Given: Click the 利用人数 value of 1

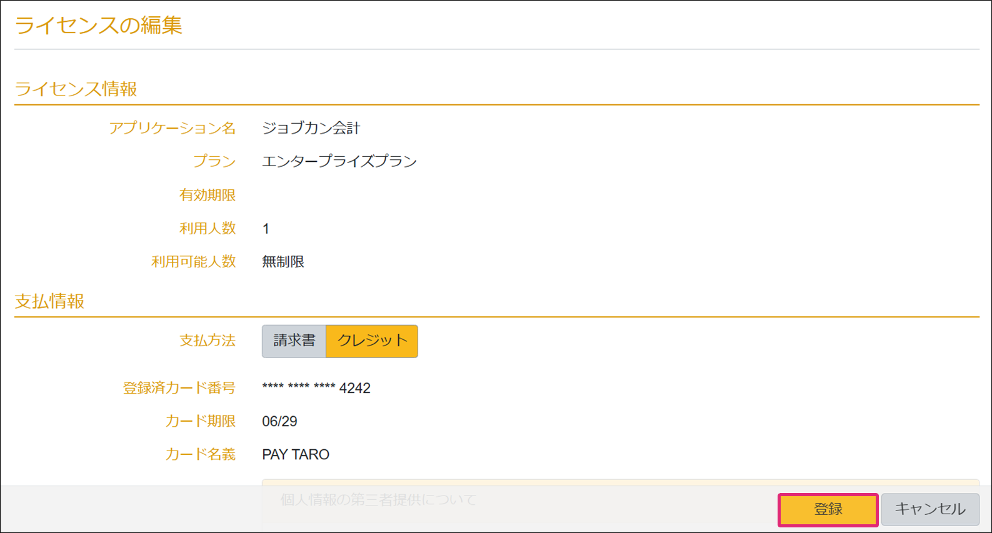Looking at the screenshot, I should coord(266,229).
